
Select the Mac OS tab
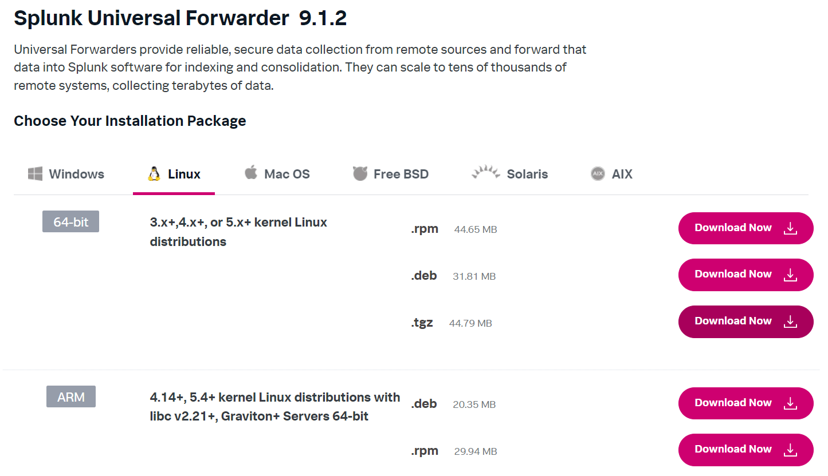click(287, 174)
